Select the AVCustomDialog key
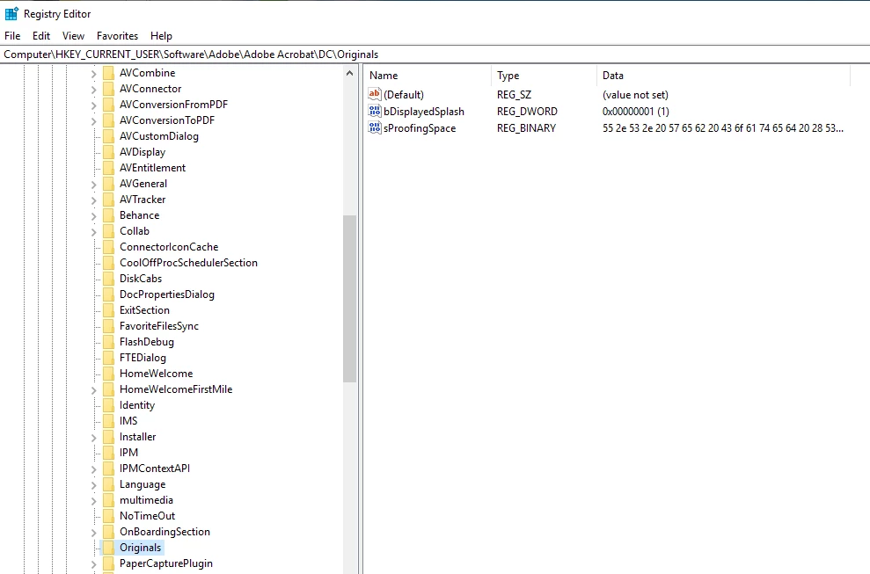Viewport: 870px width, 574px height. pos(158,136)
